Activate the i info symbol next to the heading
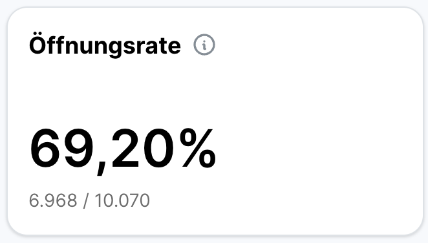The image size is (428, 243). 204,45
